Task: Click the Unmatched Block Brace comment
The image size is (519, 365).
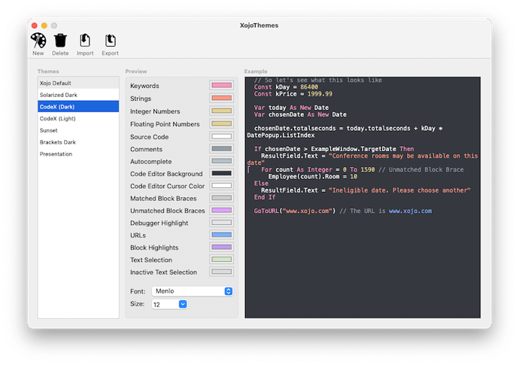Action: point(421,169)
